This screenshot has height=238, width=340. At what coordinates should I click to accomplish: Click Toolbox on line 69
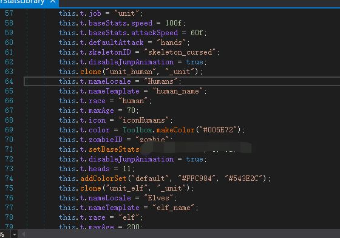137,130
